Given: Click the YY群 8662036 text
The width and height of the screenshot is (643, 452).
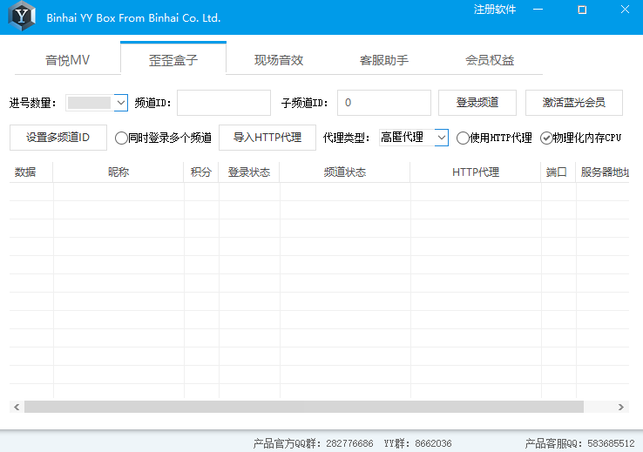Looking at the screenshot, I should point(417,443).
